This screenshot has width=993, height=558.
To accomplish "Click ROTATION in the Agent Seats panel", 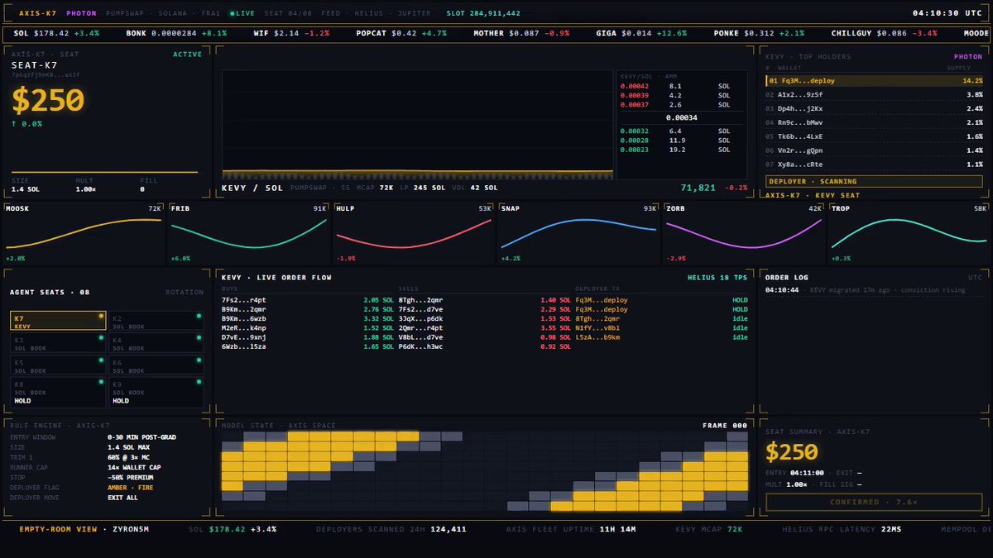I will [184, 292].
